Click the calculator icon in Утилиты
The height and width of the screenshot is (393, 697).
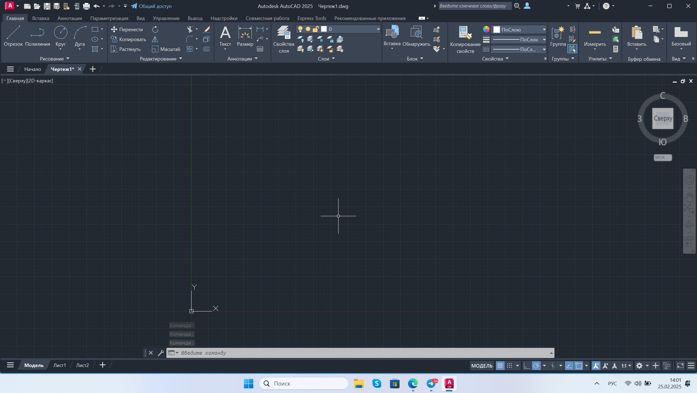pyautogui.click(x=615, y=49)
